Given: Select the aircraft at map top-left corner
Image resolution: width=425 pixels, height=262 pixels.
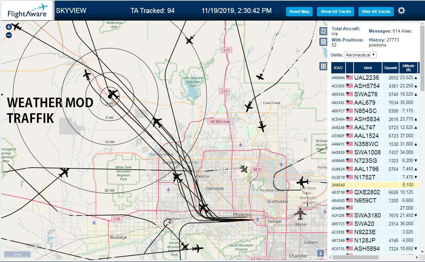Looking at the screenshot, I should tap(16, 27).
